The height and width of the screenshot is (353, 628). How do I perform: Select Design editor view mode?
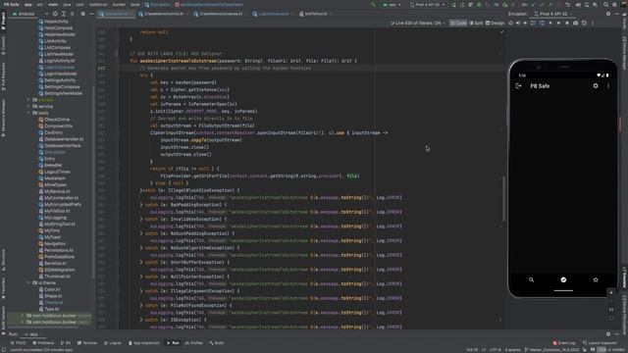click(x=495, y=24)
